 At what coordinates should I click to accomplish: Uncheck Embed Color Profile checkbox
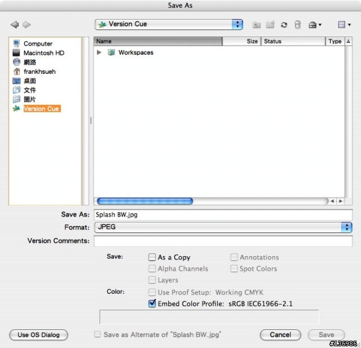pyautogui.click(x=152, y=303)
